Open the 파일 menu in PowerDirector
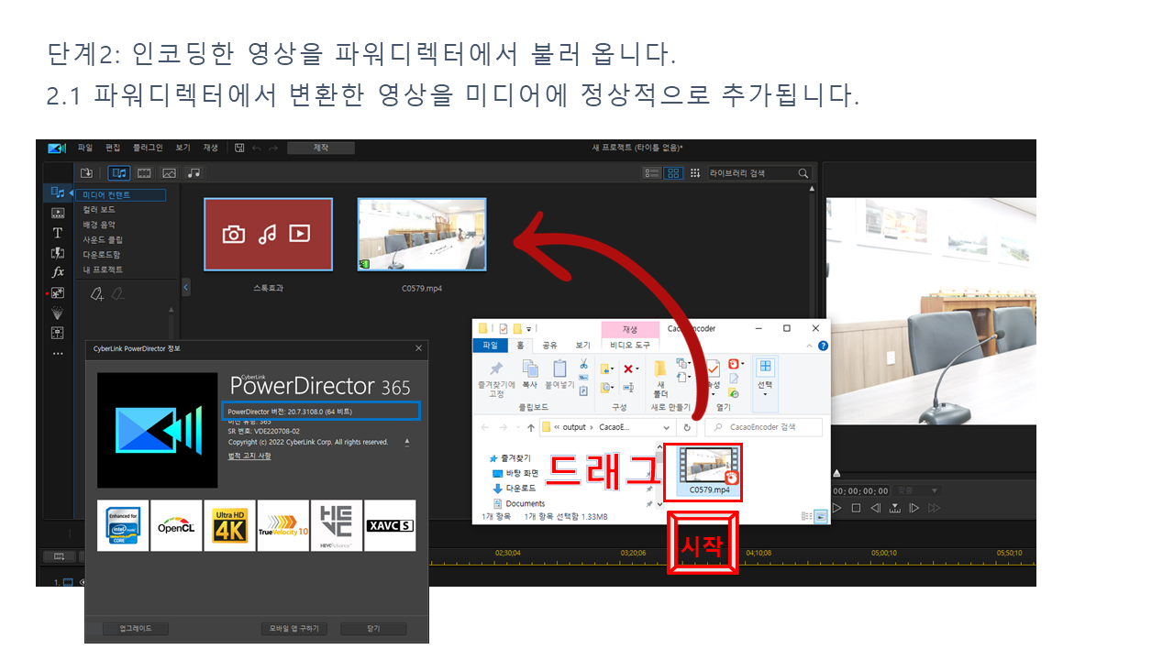The width and height of the screenshot is (1174, 660). [x=85, y=148]
